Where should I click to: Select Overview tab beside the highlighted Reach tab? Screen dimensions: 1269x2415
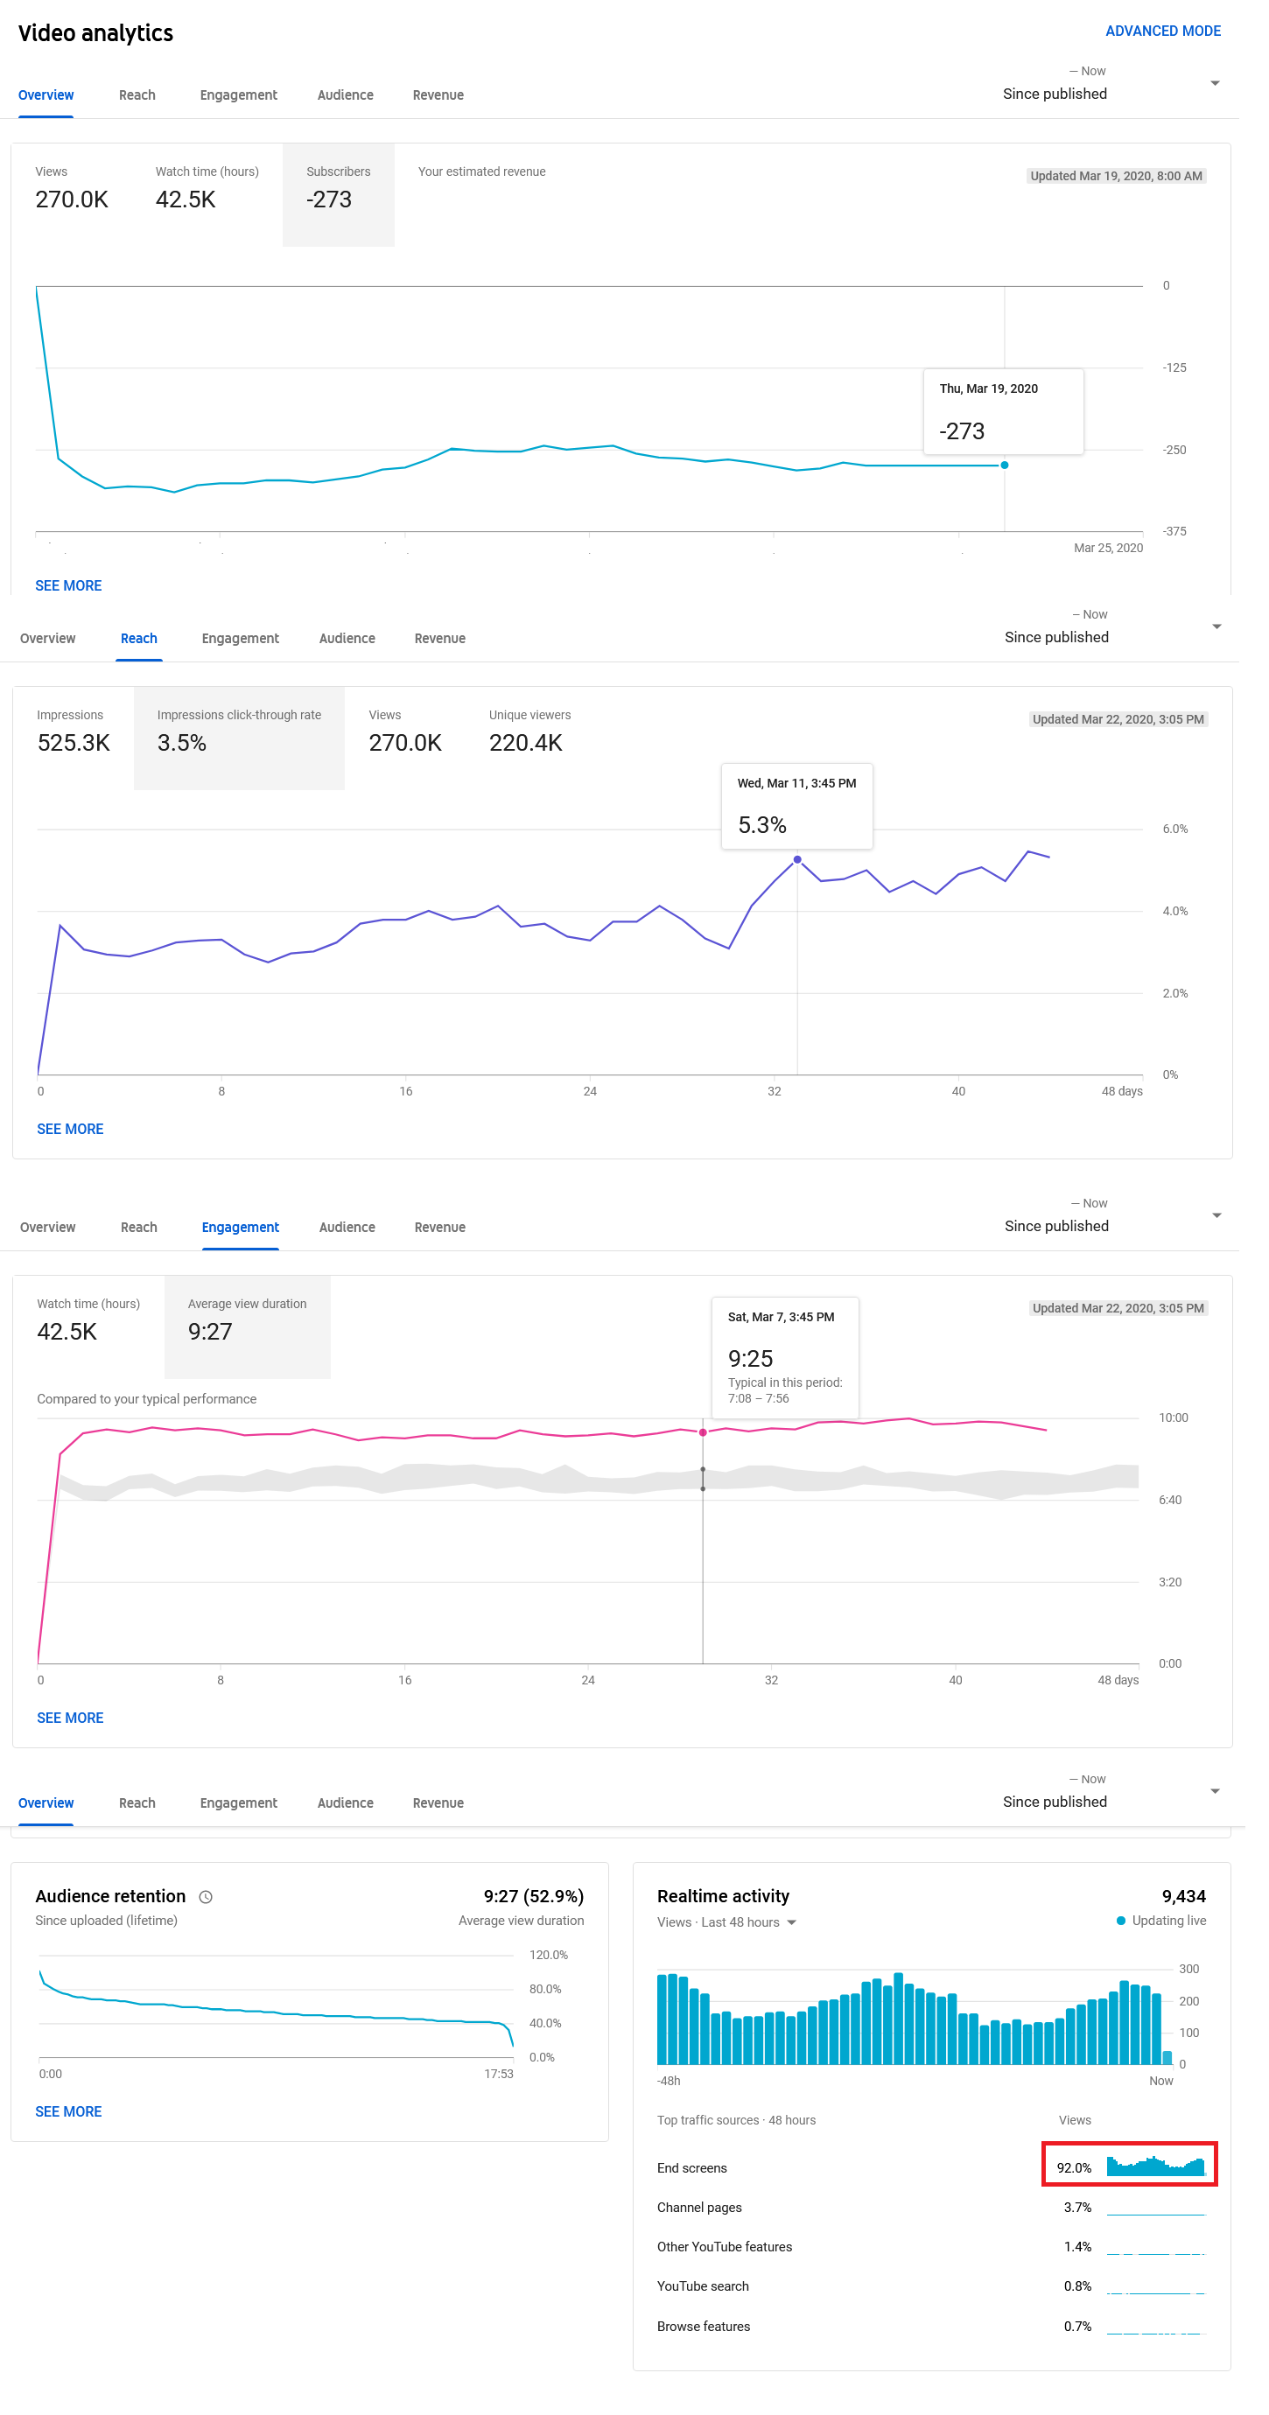tap(48, 639)
